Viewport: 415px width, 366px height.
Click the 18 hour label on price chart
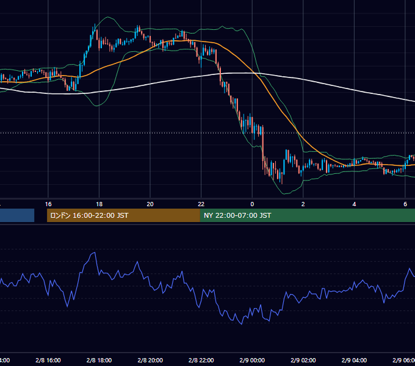click(x=99, y=204)
